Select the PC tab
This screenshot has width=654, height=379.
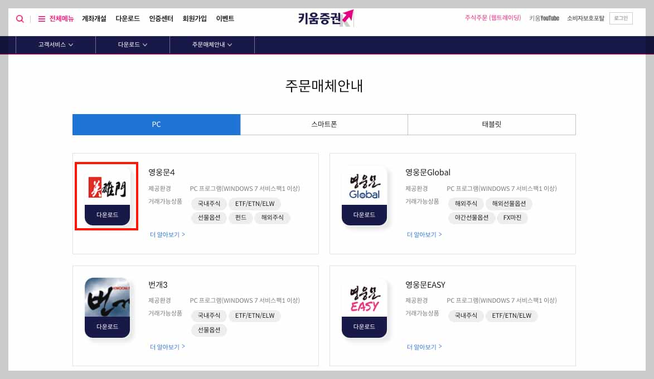point(157,125)
